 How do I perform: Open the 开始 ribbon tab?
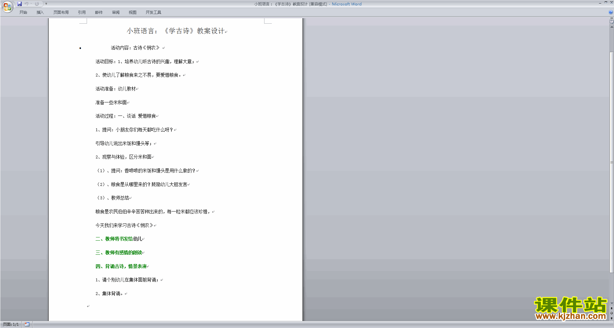[x=23, y=12]
